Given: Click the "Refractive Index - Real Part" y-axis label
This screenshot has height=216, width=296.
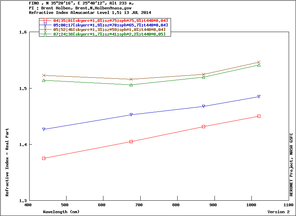Looking at the screenshot, I should pos(7,162).
